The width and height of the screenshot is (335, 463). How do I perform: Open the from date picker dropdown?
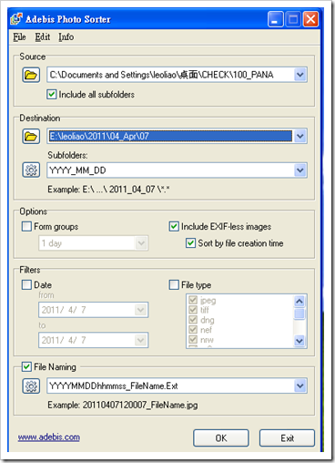pos(140,310)
